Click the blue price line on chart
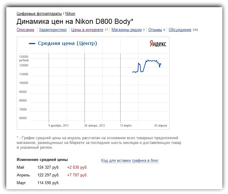Image resolution: width=228 pixels, height=194 pixels. point(152,61)
